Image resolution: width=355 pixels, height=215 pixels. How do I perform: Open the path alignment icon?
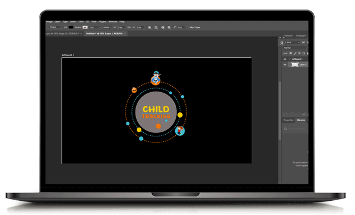click(156, 27)
